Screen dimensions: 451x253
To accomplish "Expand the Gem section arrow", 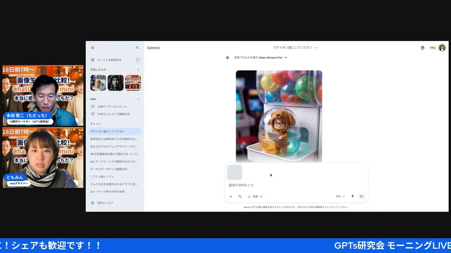I will point(138,99).
